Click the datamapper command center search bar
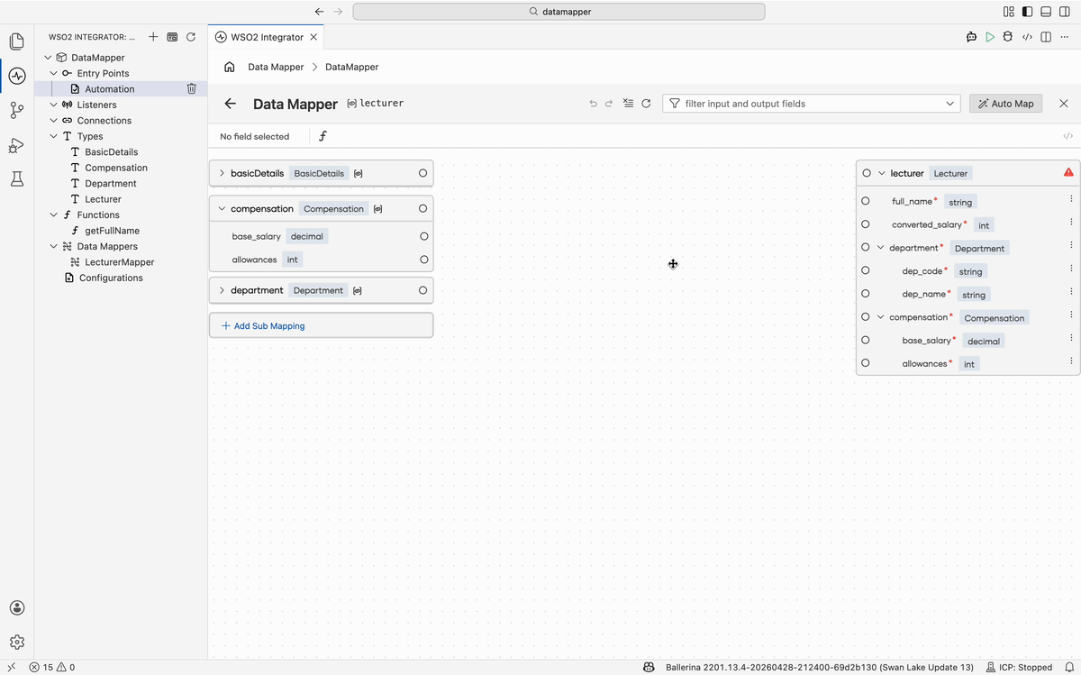The image size is (1081, 675). point(559,12)
